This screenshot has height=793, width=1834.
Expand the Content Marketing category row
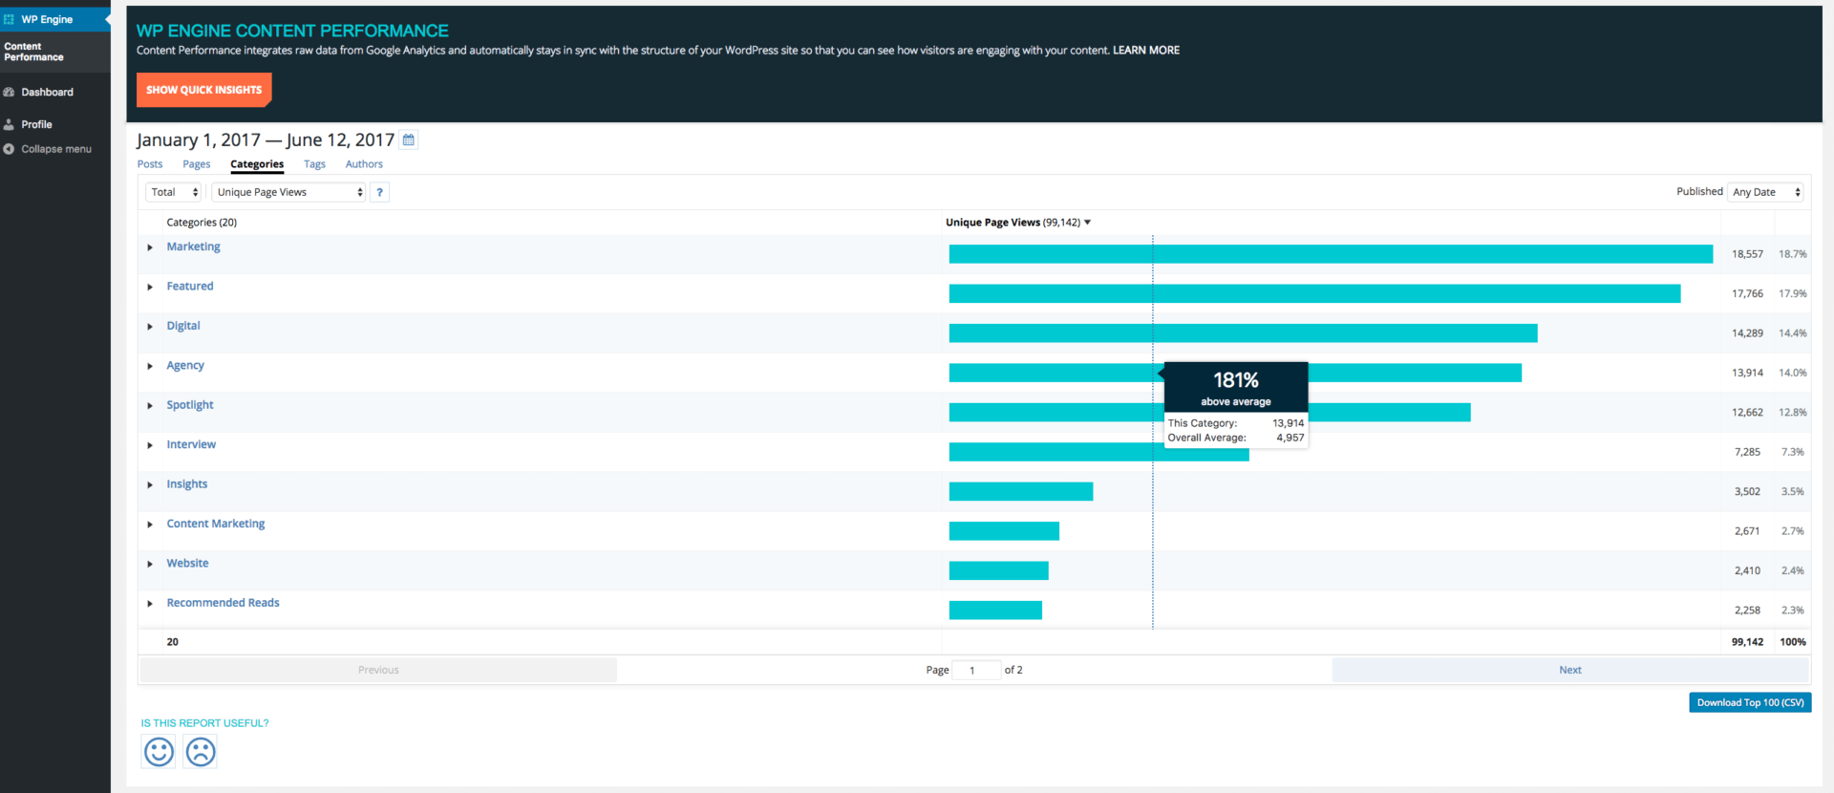pos(150,525)
